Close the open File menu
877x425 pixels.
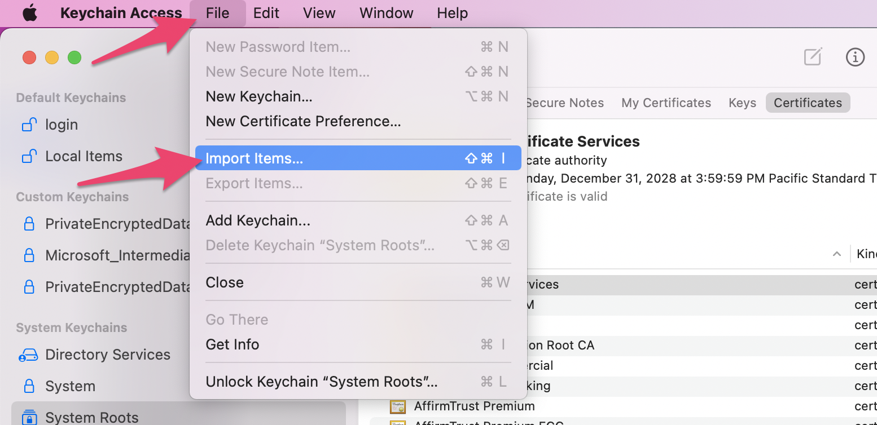(218, 13)
